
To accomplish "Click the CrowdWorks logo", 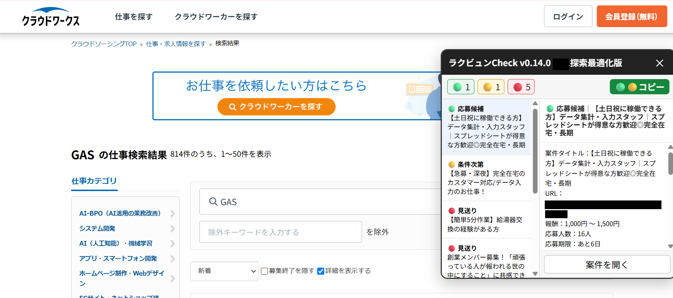I will coord(51,17).
